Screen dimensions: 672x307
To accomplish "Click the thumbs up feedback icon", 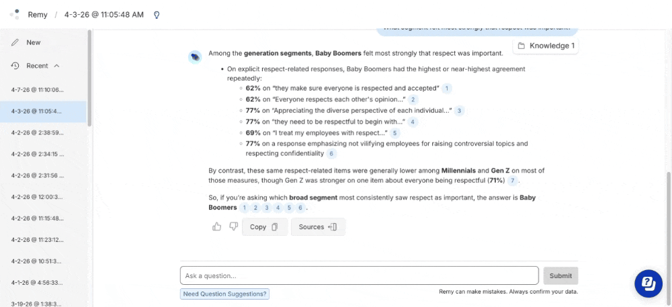I will [x=217, y=227].
